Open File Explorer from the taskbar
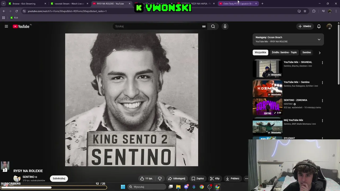 (178, 187)
